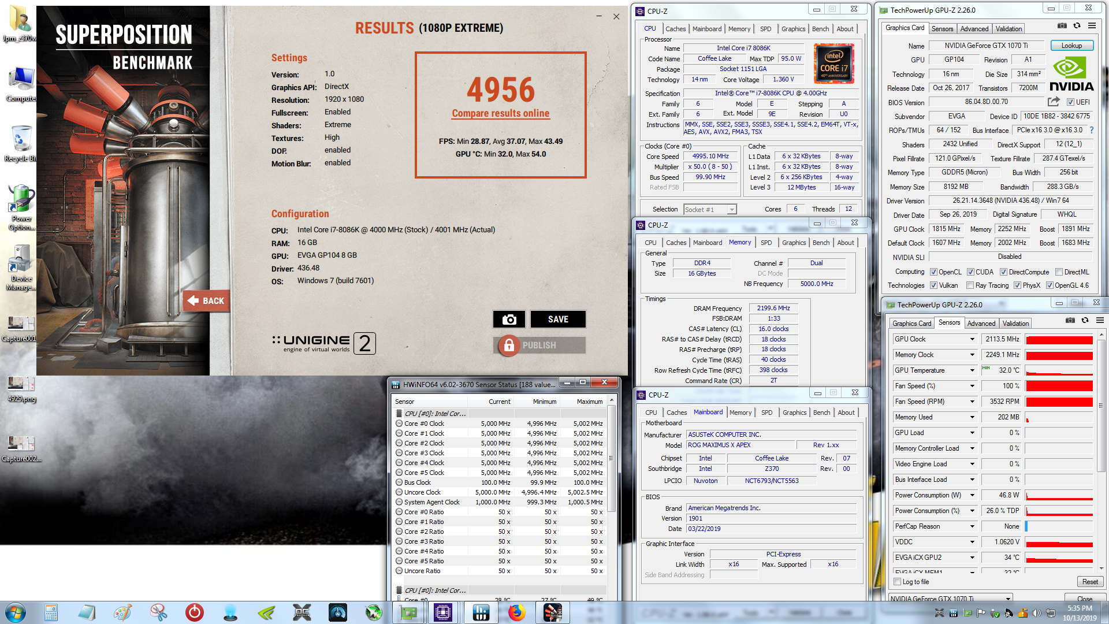The image size is (1109, 624).
Task: Click the Power Consumption (W) sensor graph
Action: click(x=1059, y=495)
